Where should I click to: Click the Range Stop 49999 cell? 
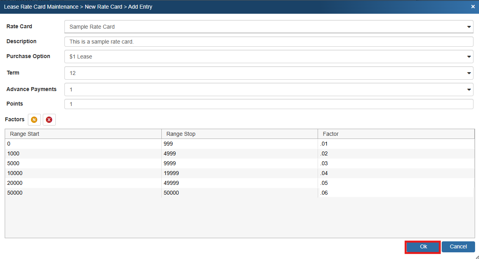click(239, 183)
